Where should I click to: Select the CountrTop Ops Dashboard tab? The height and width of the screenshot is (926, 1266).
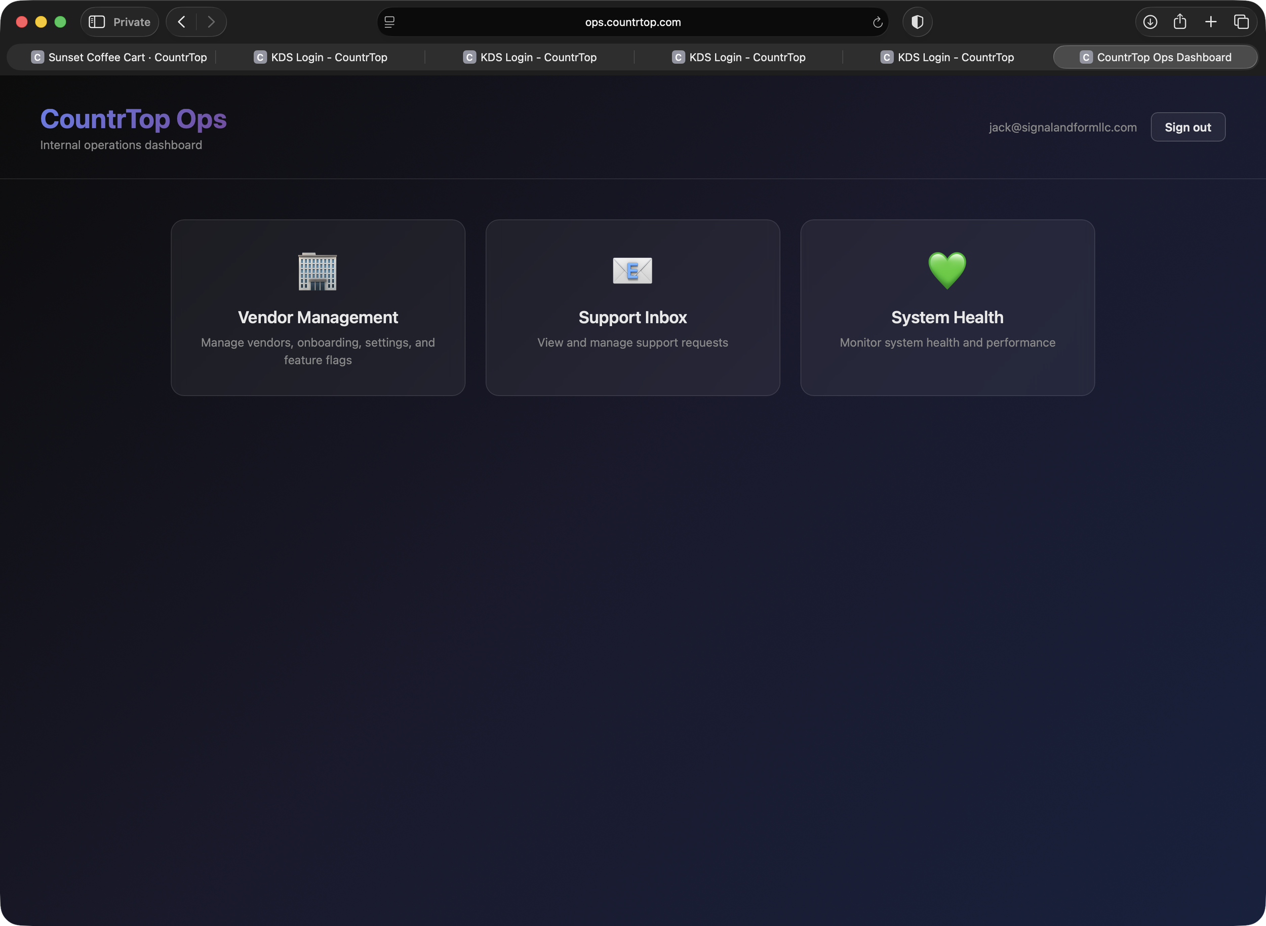1155,57
